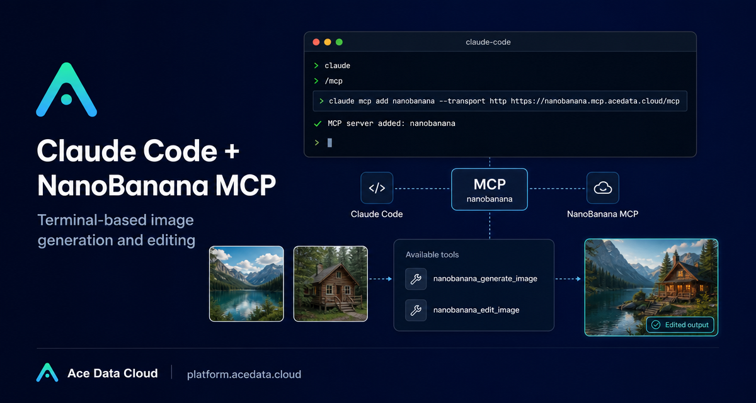
Task: Click the edited lakeside cabin output image
Action: (x=651, y=287)
